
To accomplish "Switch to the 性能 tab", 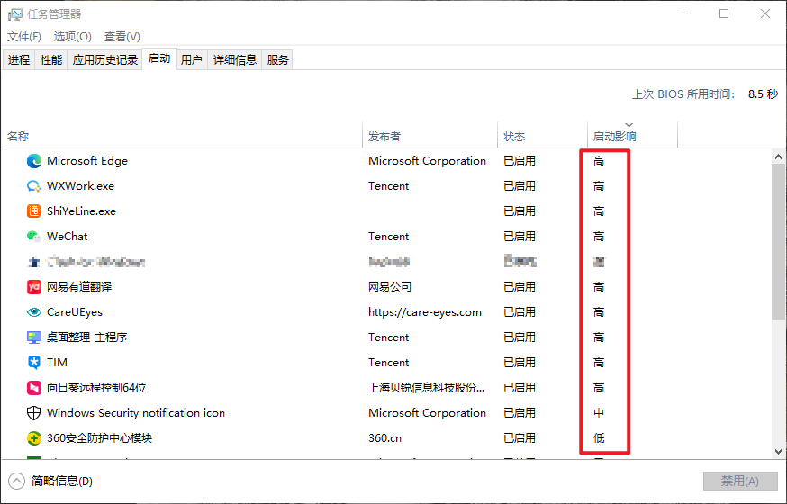I will point(51,60).
